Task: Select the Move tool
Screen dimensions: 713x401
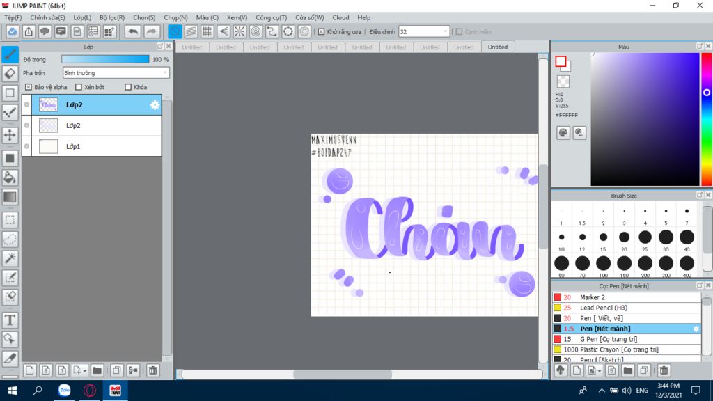Action: tap(10, 135)
